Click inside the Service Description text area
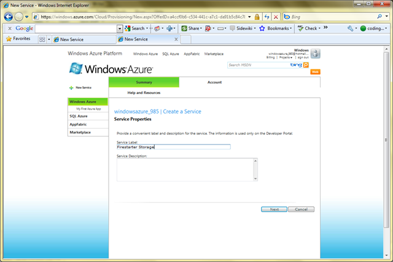 point(185,169)
